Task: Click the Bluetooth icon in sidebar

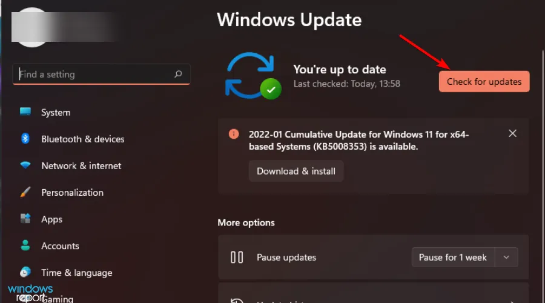Action: click(25, 139)
